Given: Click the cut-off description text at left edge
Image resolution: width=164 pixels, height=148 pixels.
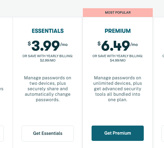Looking at the screenshot, I should 2,89.
